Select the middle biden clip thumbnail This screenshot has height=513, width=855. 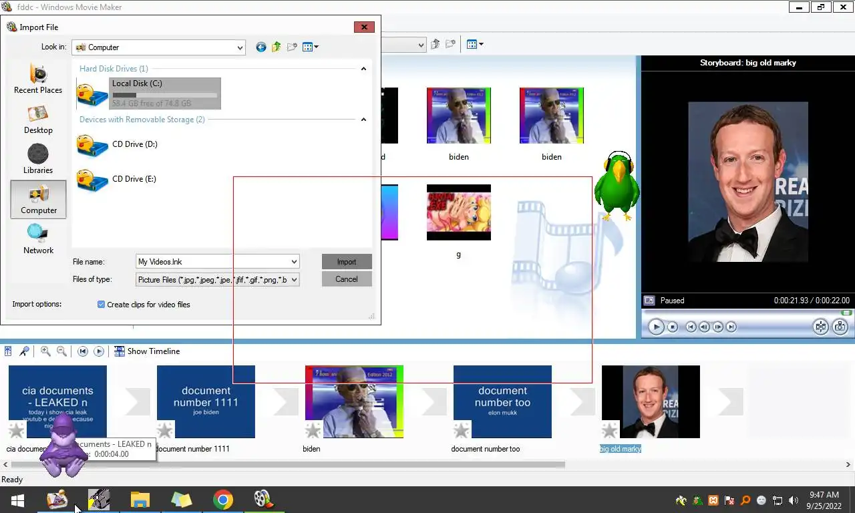(x=459, y=116)
